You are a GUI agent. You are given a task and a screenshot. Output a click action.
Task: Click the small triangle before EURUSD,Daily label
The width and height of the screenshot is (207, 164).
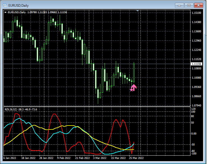tap(5, 12)
